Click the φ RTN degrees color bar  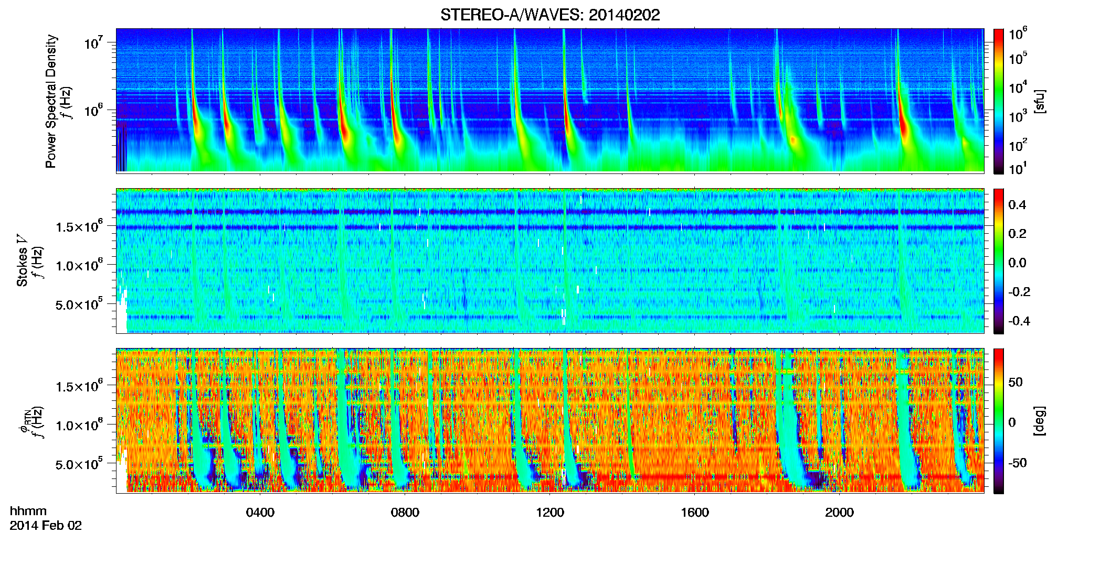(999, 421)
